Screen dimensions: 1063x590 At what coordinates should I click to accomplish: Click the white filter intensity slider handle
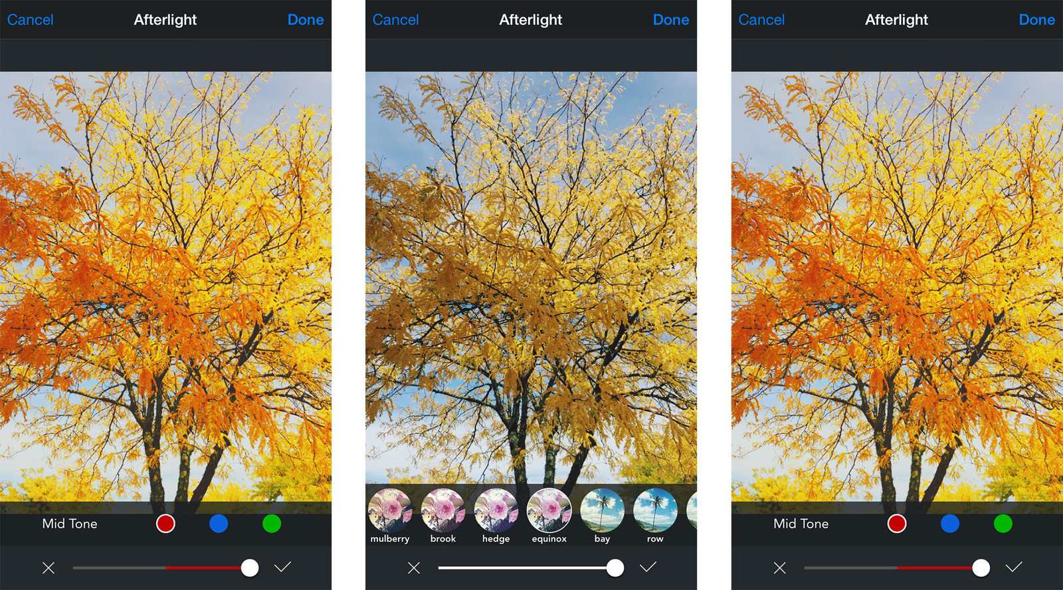pyautogui.click(x=615, y=567)
